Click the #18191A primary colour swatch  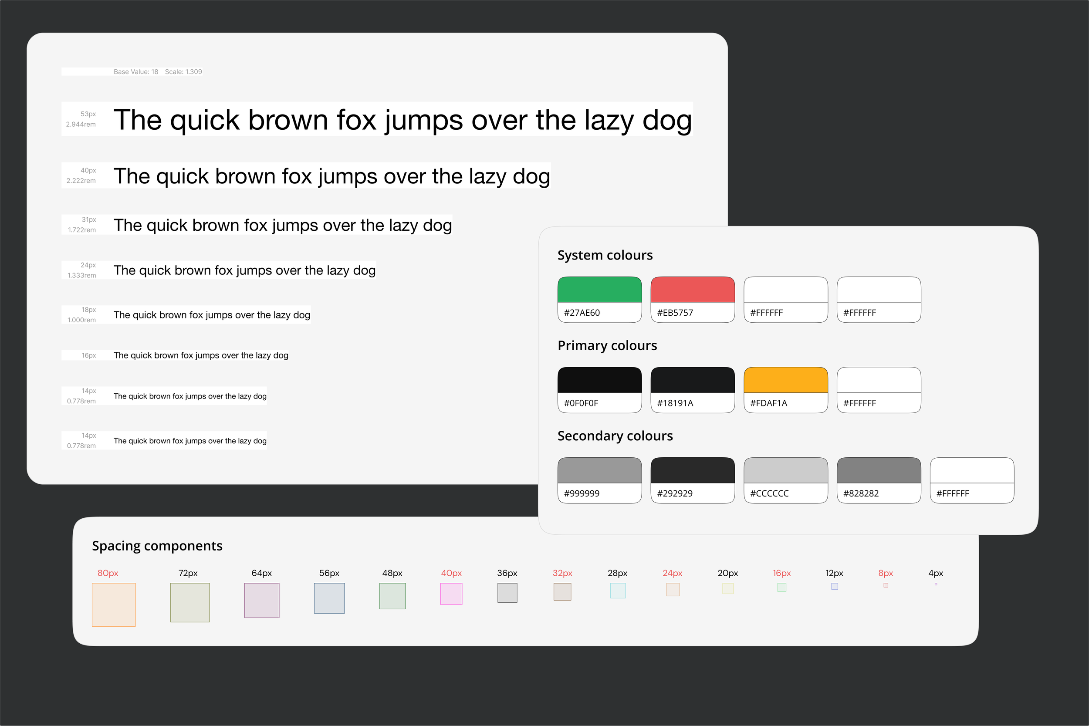[693, 381]
